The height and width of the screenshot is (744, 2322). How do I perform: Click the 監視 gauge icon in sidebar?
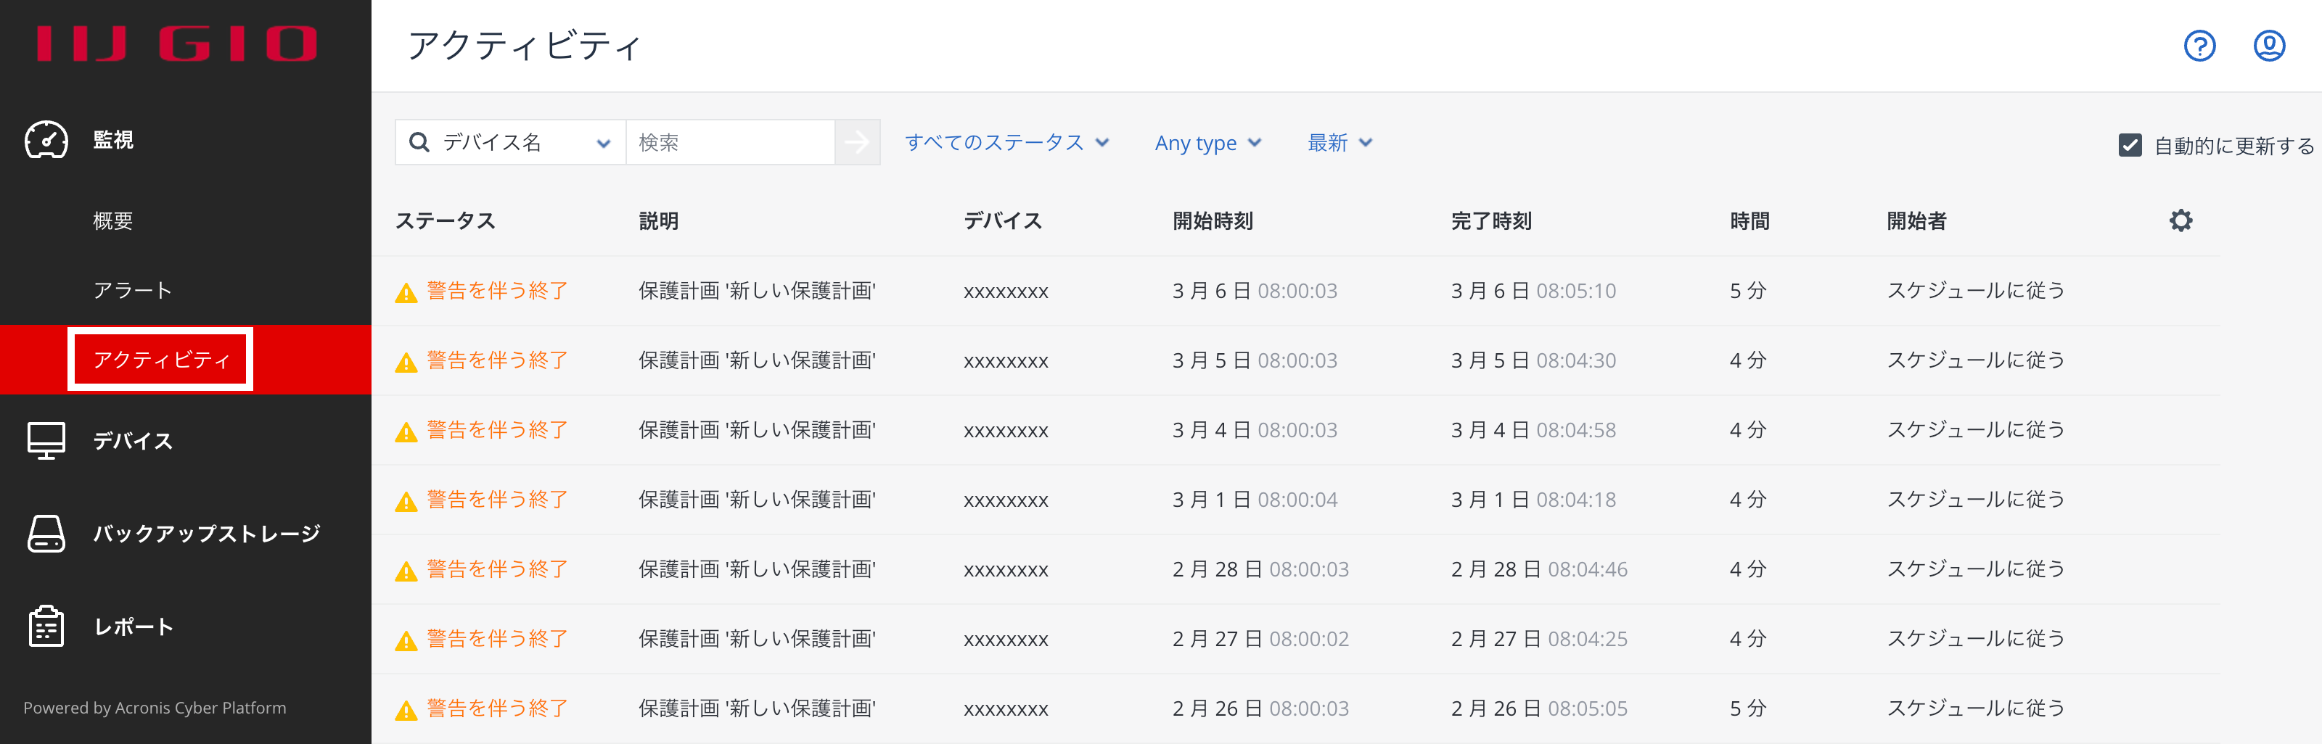click(x=46, y=141)
